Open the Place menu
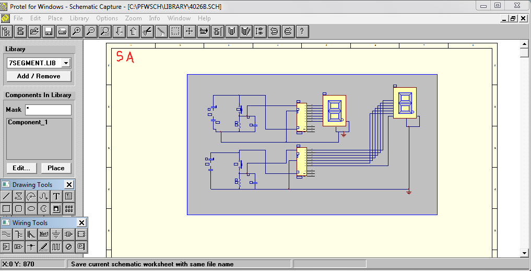The width and height of the screenshot is (531, 271). tap(55, 18)
